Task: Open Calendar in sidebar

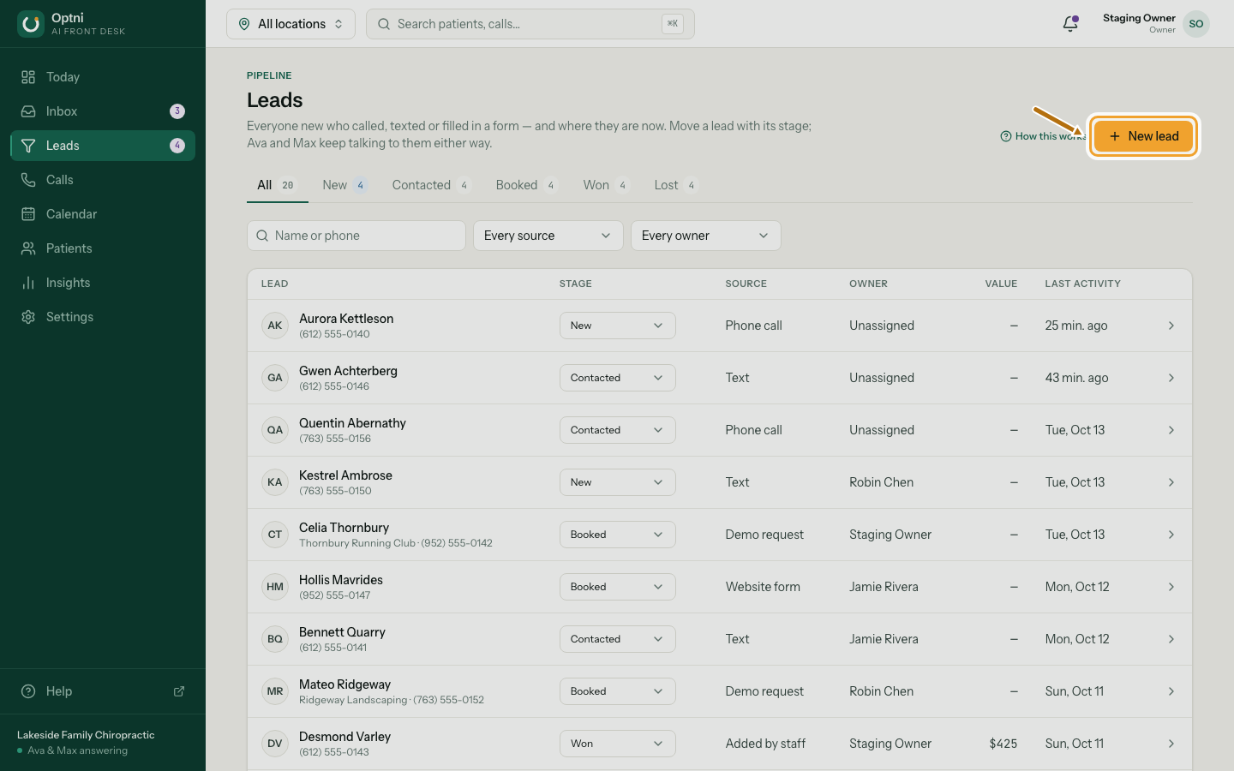Action: coord(103,214)
